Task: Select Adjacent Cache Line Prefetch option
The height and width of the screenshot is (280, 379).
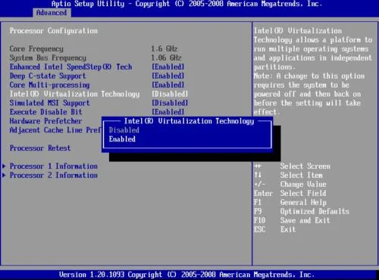Action: [55, 130]
